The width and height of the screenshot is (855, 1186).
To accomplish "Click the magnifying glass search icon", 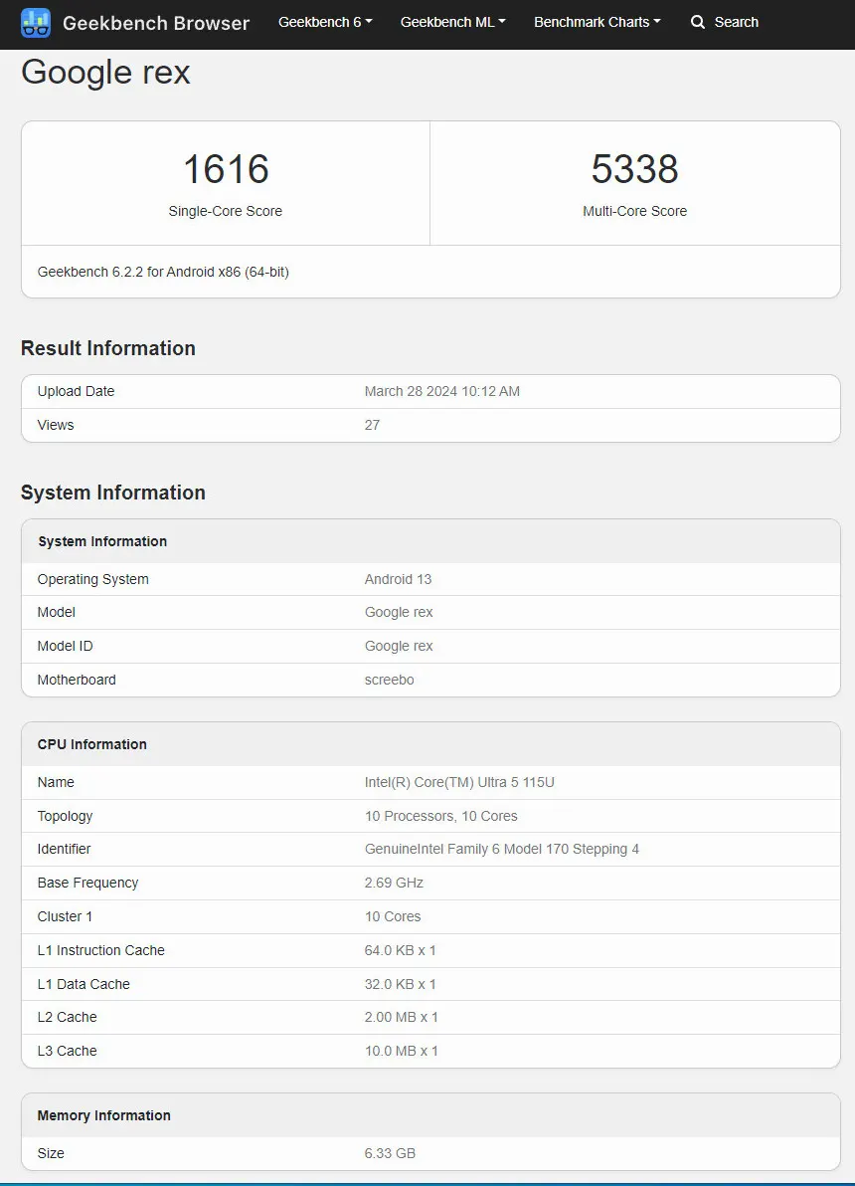I will (698, 22).
